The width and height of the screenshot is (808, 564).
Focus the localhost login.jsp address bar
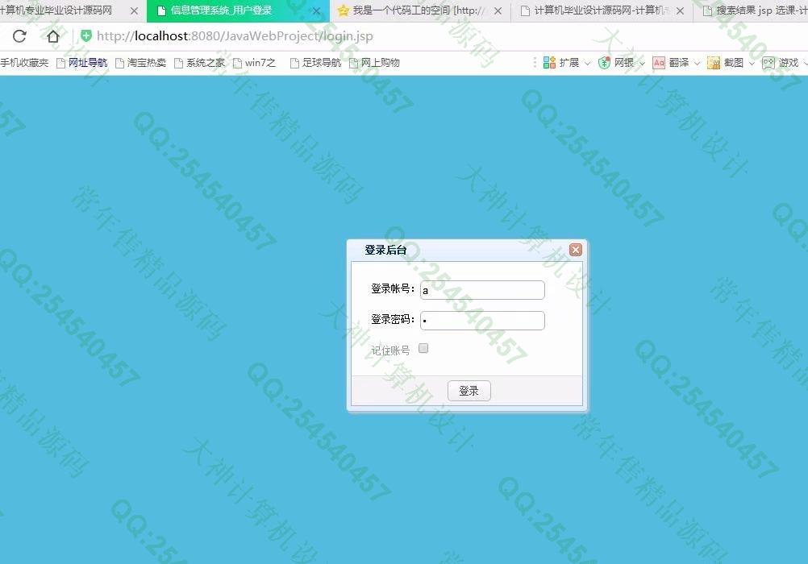tap(235, 36)
